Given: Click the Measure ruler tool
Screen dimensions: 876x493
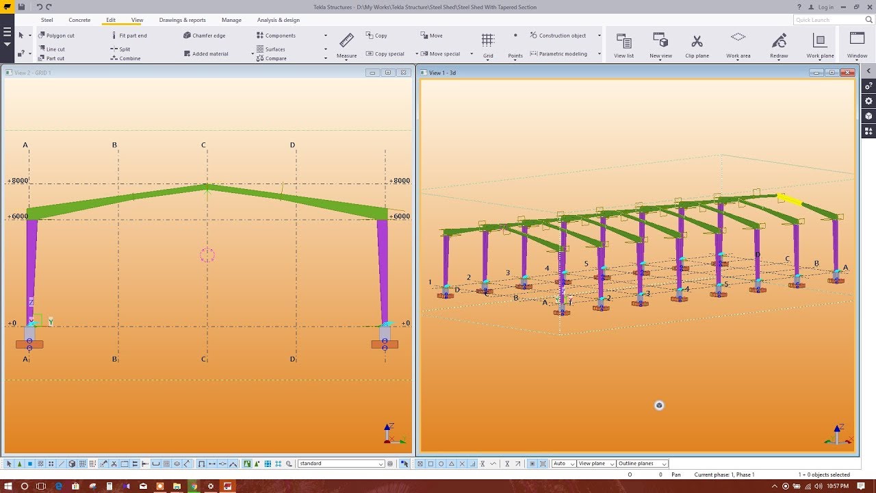Looking at the screenshot, I should tap(346, 44).
